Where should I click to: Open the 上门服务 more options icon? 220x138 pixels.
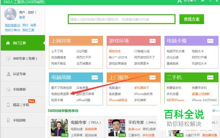(x=153, y=78)
